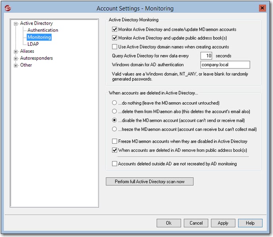Click the query interval seconds field
The width and height of the screenshot is (273, 237).
(x=206, y=56)
